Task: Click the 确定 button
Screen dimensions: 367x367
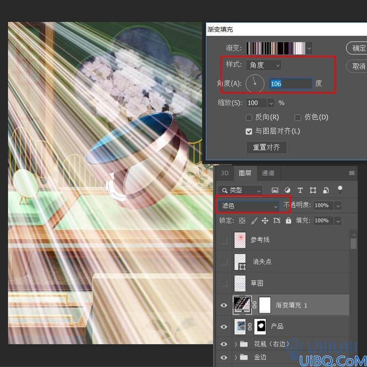Action: pyautogui.click(x=357, y=48)
